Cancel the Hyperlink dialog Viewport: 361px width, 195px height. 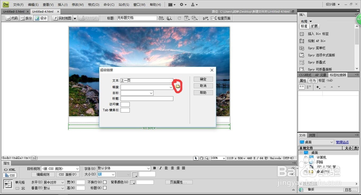(x=203, y=86)
